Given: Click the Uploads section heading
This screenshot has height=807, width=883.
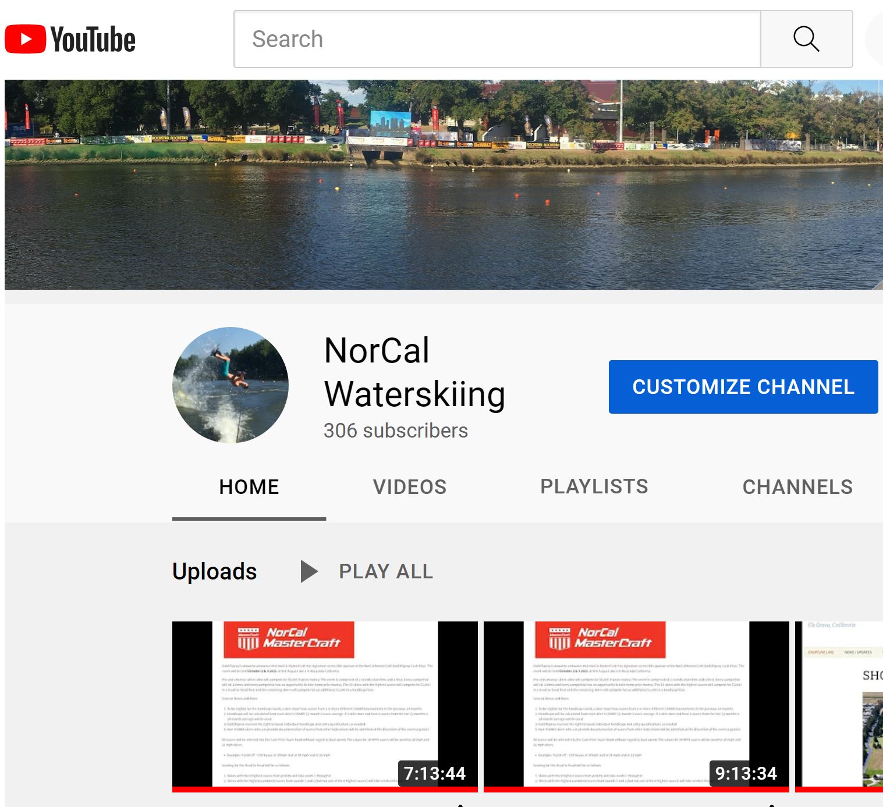Looking at the screenshot, I should [x=215, y=571].
